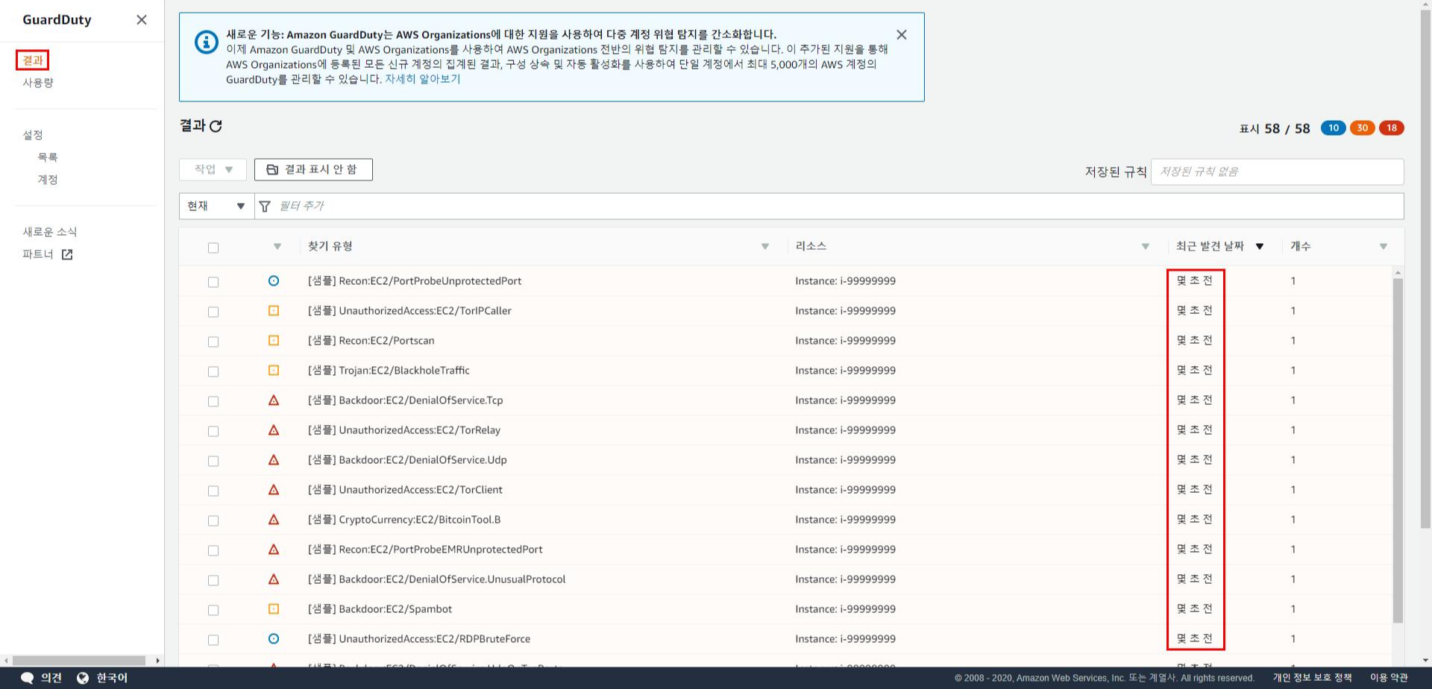The height and width of the screenshot is (689, 1432).
Task: Check the Recon:EC2/Portscan finding row
Action: 213,342
